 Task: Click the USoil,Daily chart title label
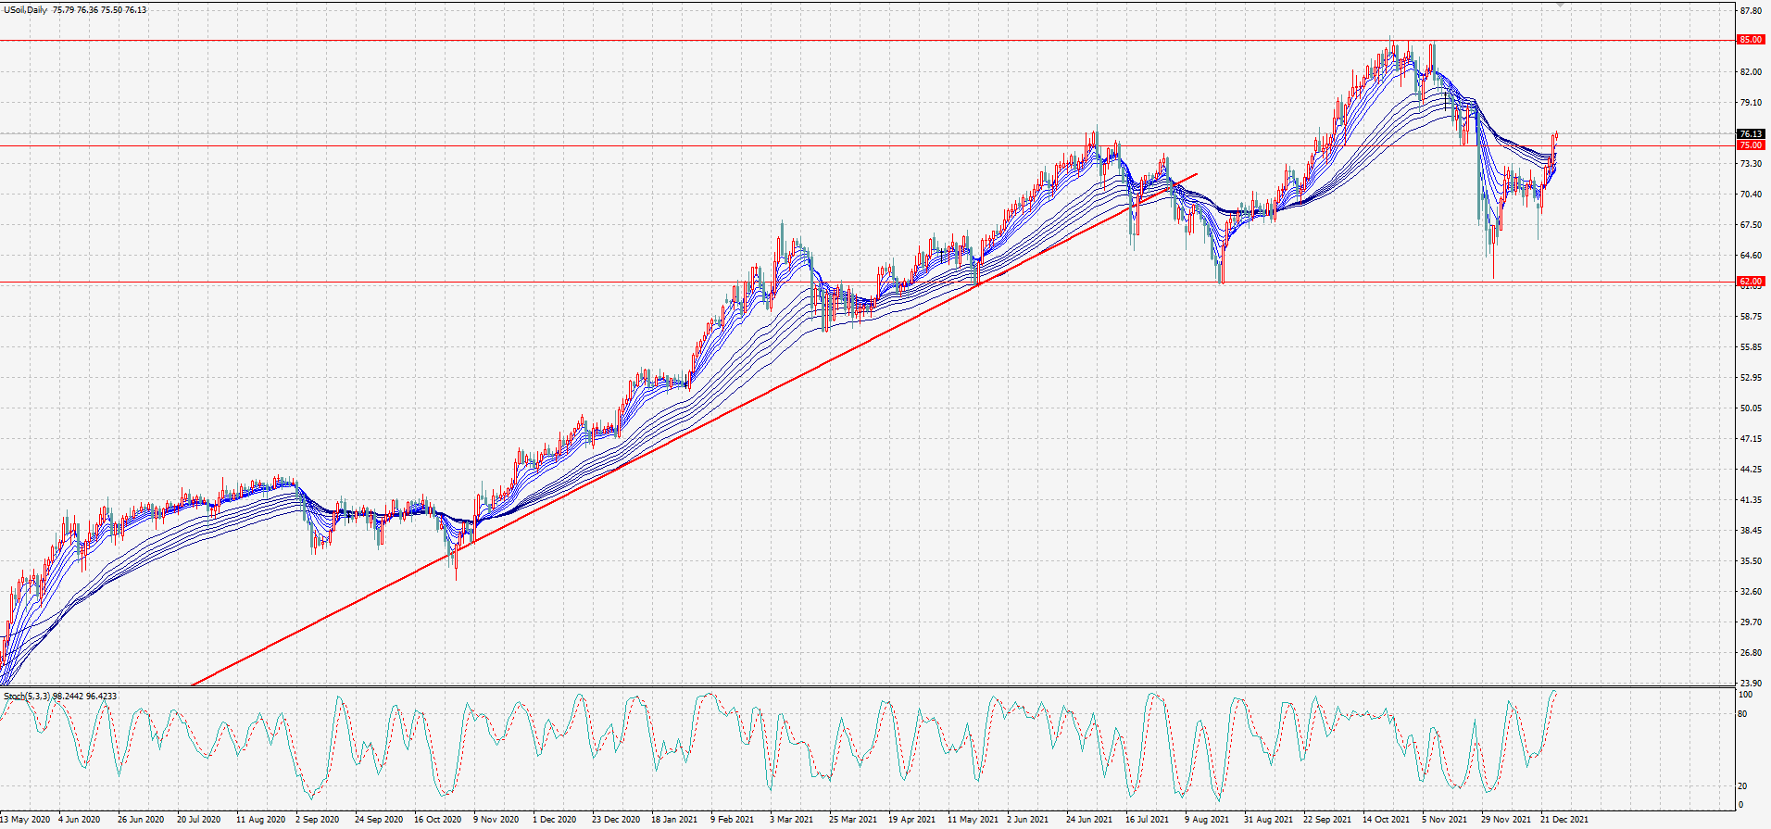pos(25,10)
